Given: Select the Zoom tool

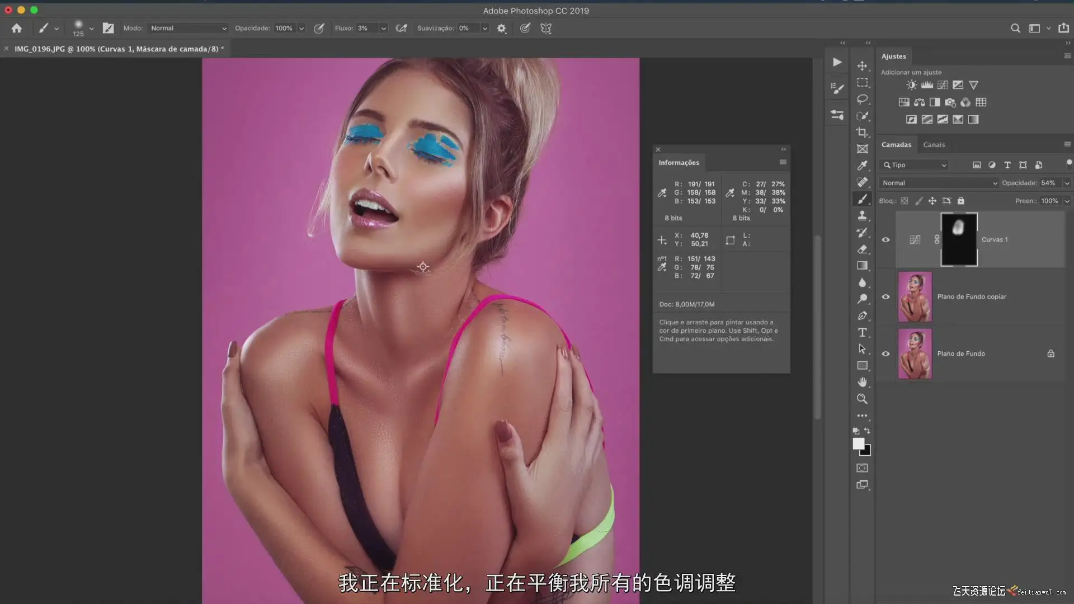Looking at the screenshot, I should pos(862,399).
